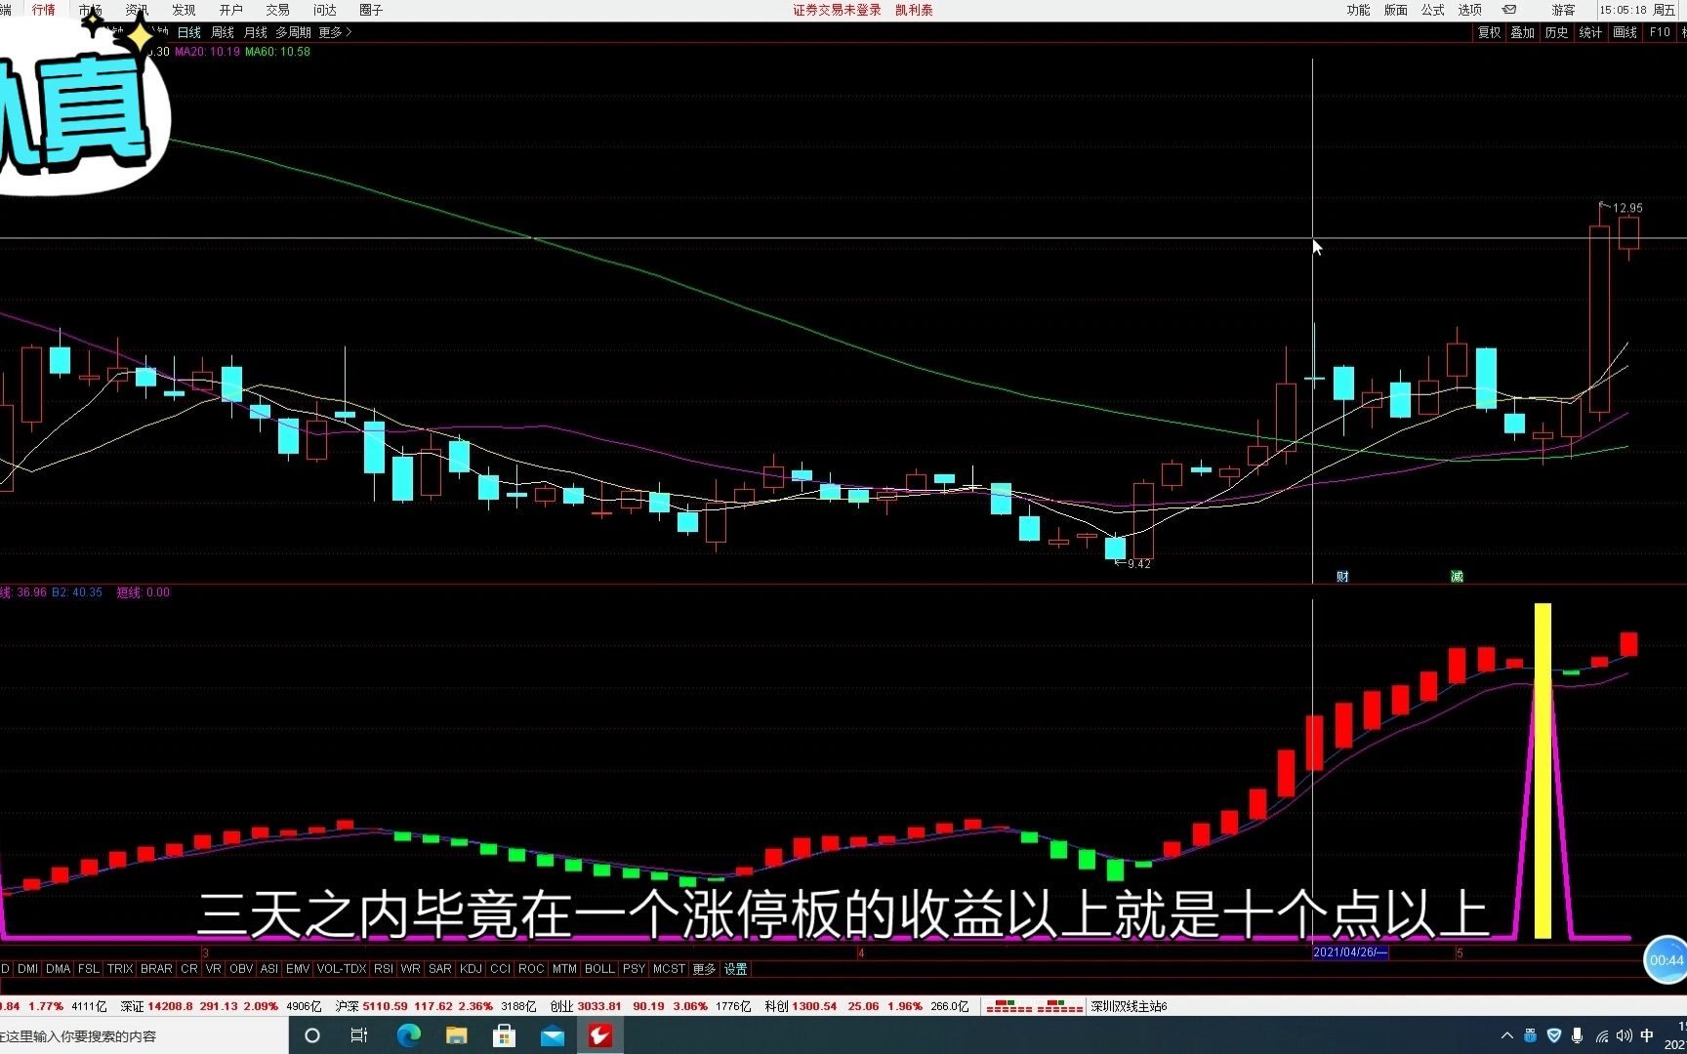The height and width of the screenshot is (1054, 1687).
Task: Switch chart to 周线 weekly view
Action: coord(222,32)
